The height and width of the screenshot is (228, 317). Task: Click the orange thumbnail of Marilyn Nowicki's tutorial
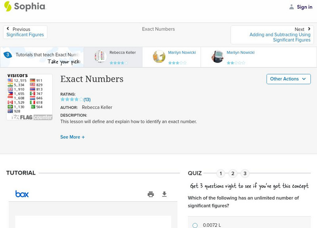[x=159, y=56]
